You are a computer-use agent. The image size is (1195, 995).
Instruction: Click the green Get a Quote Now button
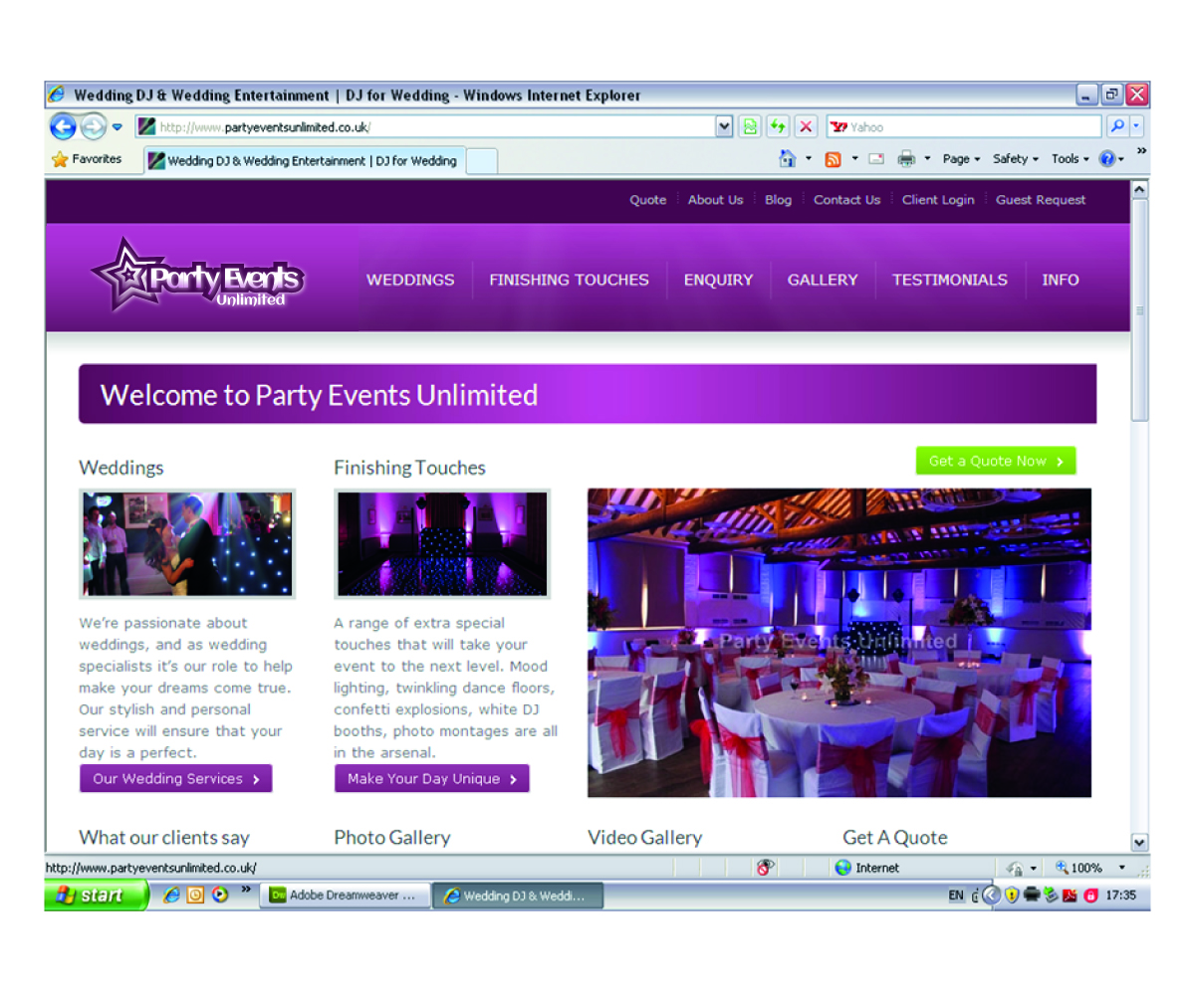pos(996,461)
